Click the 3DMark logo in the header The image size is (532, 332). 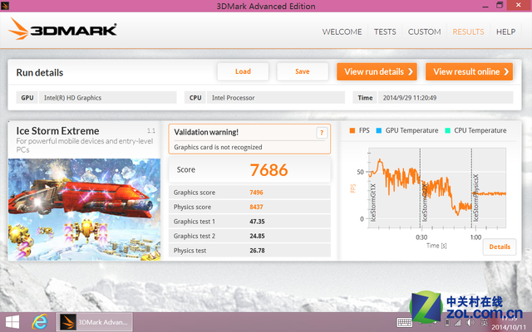click(63, 32)
